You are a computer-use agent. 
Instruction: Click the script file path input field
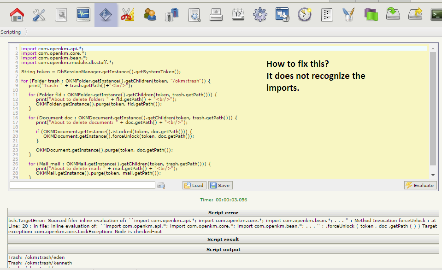[82, 185]
